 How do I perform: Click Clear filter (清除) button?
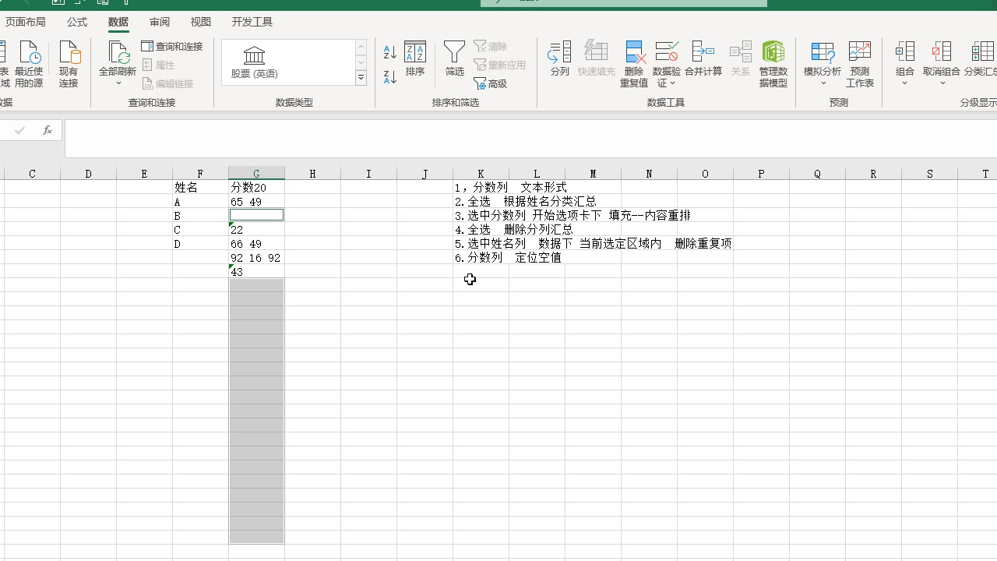tap(491, 47)
